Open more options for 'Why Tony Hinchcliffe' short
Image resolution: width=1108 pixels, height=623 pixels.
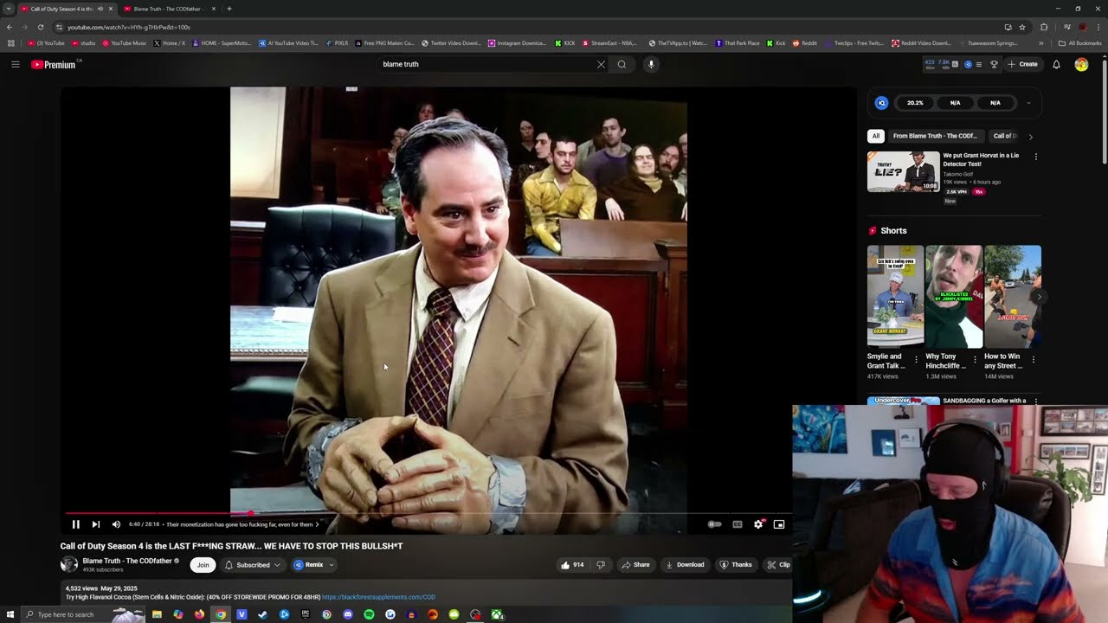point(975,359)
